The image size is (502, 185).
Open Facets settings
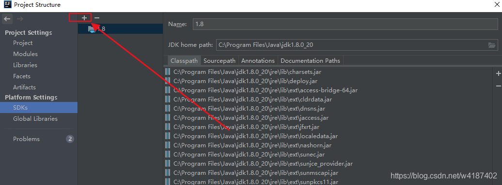coord(22,76)
